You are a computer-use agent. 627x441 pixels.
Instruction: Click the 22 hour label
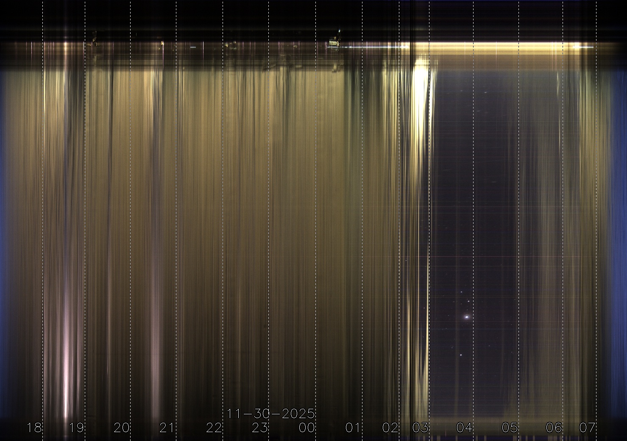214,427
